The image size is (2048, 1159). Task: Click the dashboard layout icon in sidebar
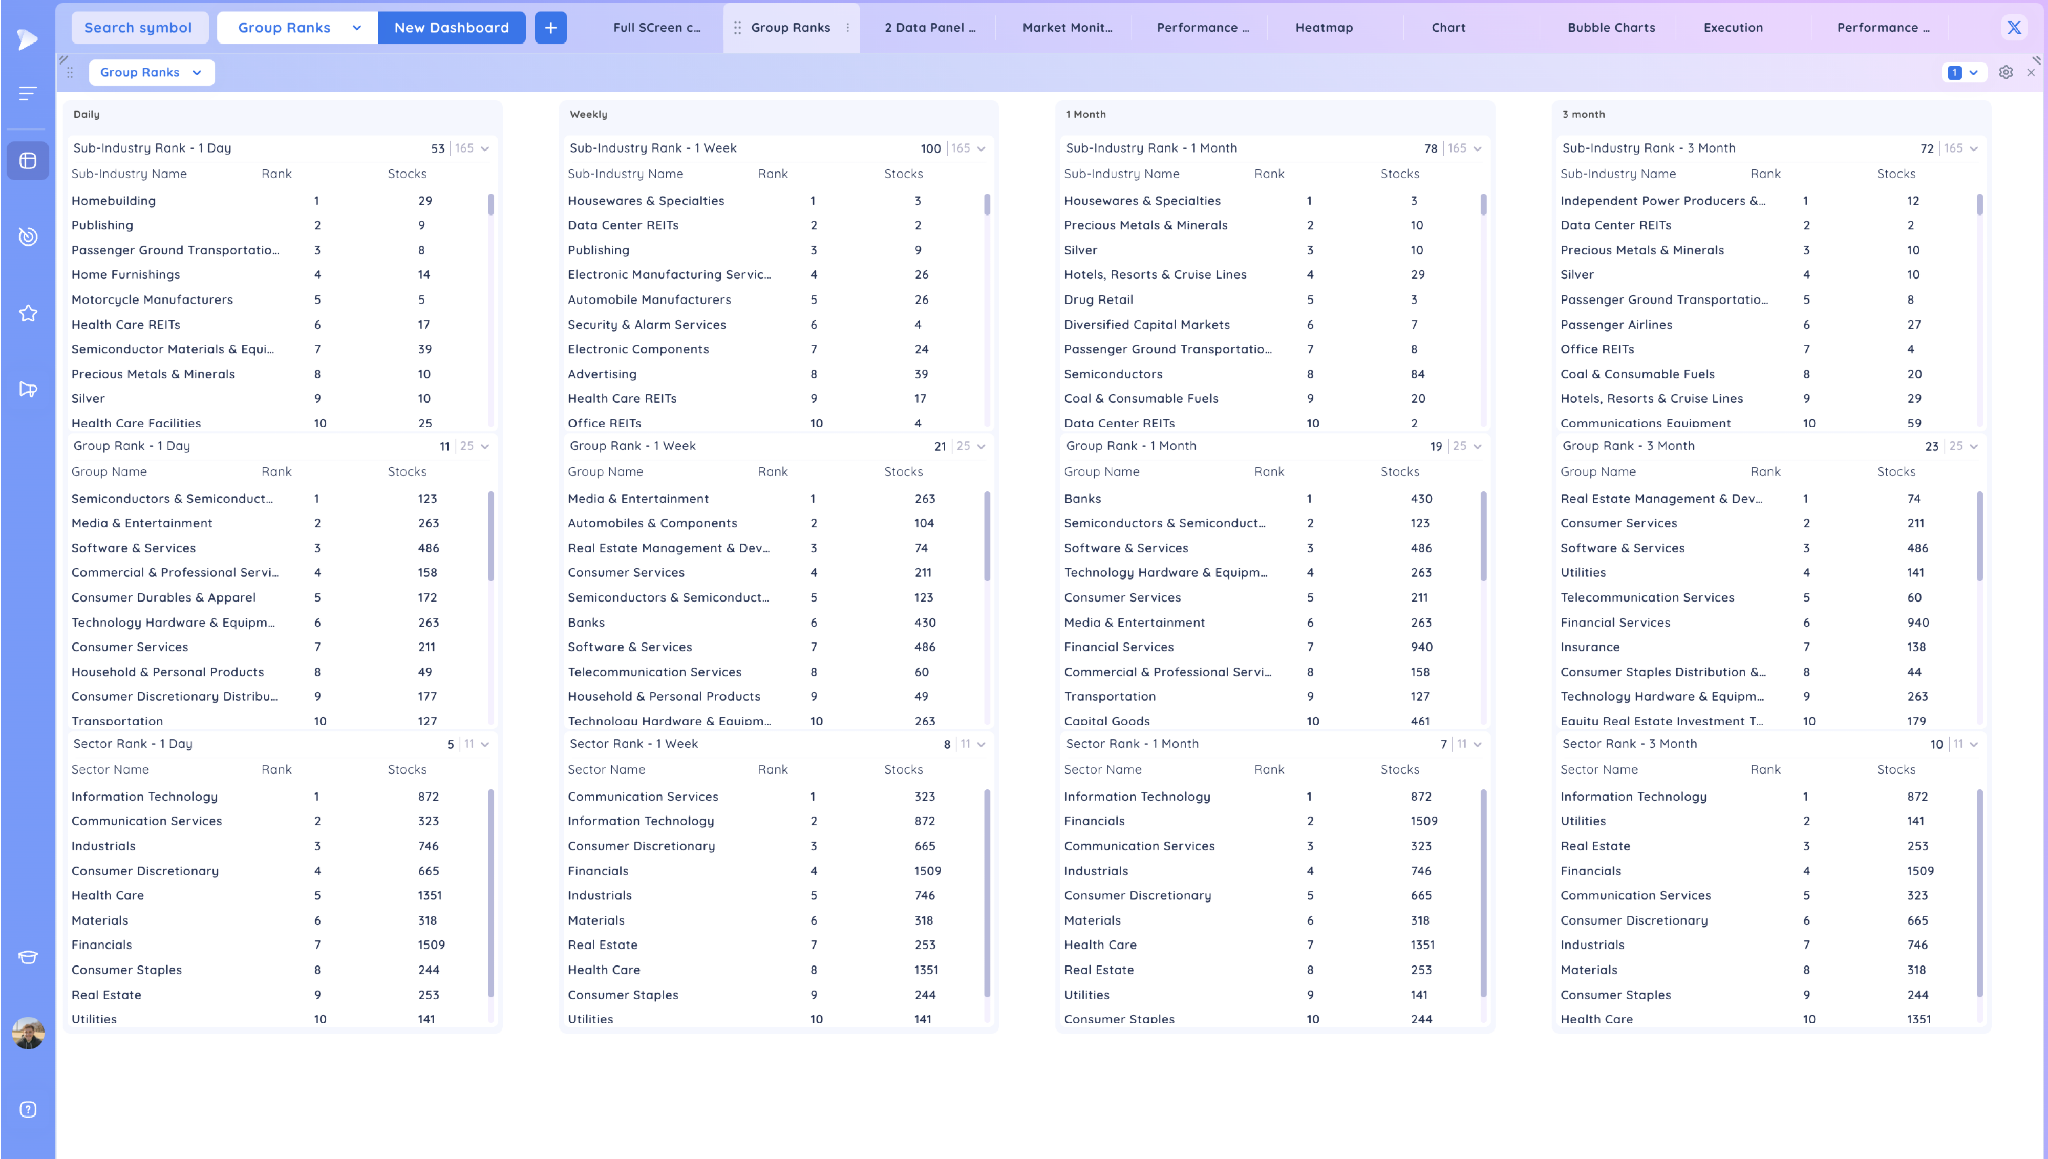tap(28, 161)
